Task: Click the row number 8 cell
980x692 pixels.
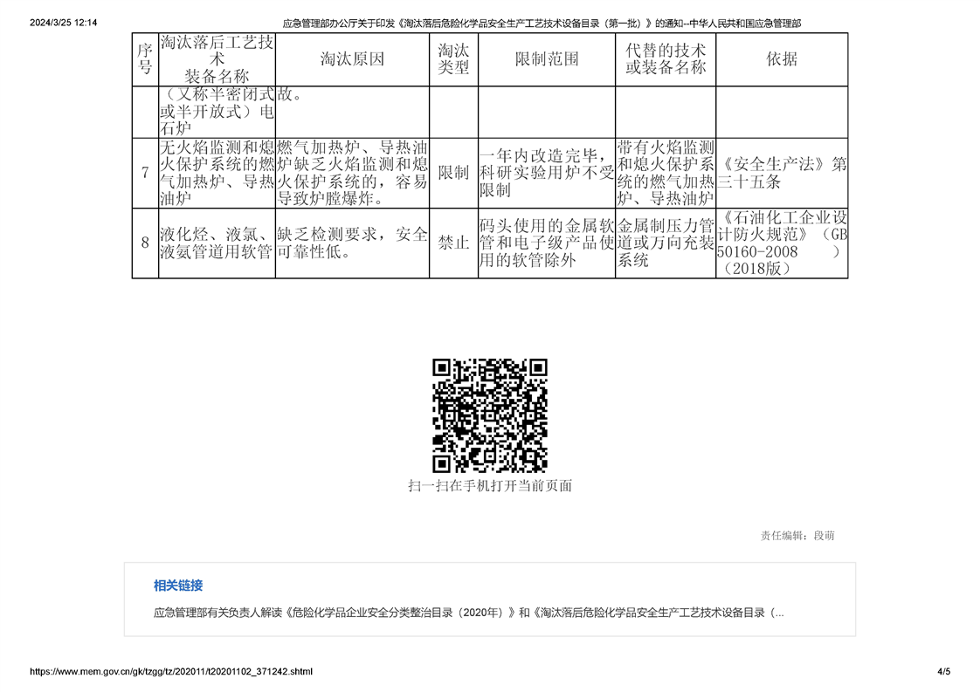Action: [x=145, y=243]
